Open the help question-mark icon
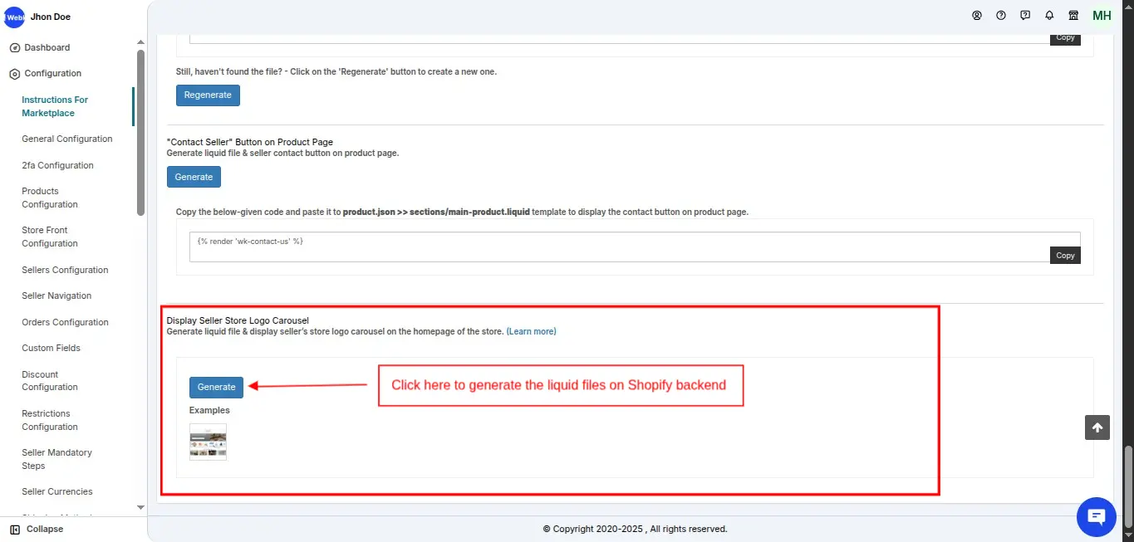Image resolution: width=1134 pixels, height=542 pixels. [x=1000, y=15]
